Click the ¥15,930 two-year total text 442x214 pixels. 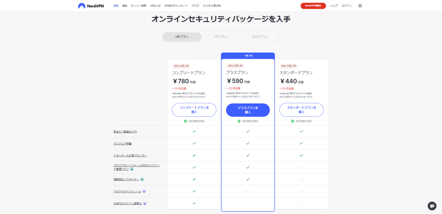click(255, 93)
